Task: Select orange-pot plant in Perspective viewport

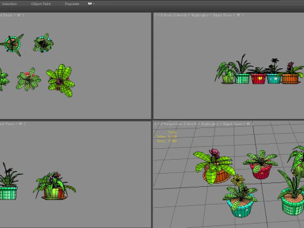Action: [215, 167]
